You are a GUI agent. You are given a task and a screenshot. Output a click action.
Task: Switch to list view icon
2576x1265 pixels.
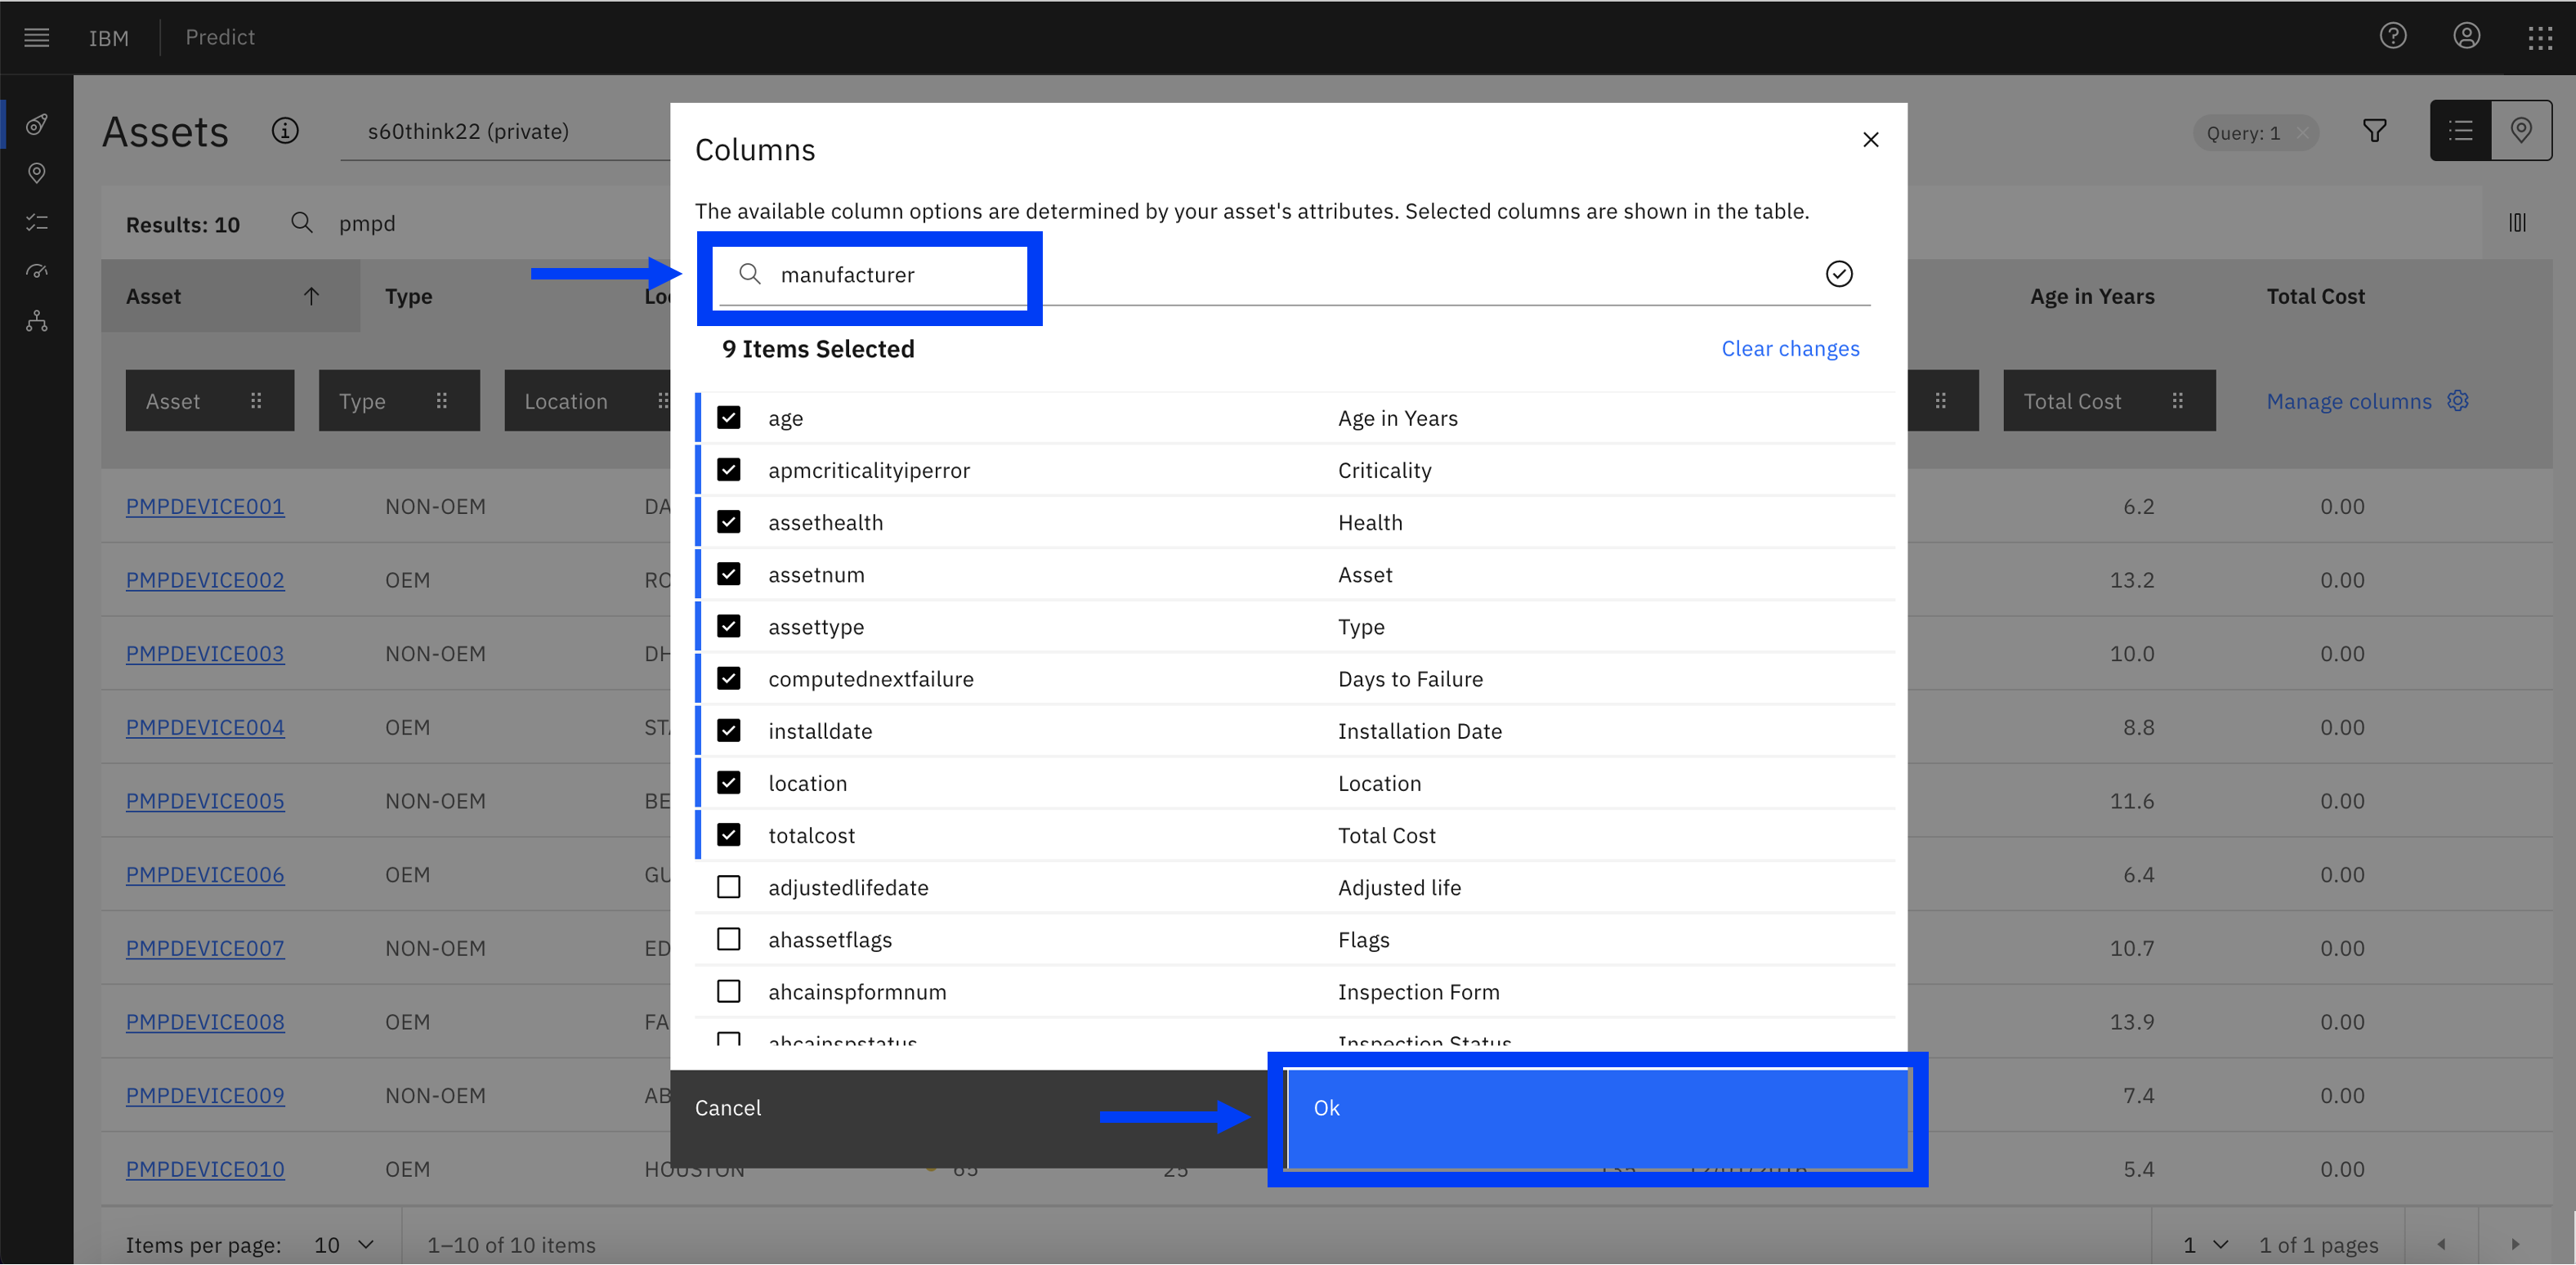pyautogui.click(x=2460, y=130)
